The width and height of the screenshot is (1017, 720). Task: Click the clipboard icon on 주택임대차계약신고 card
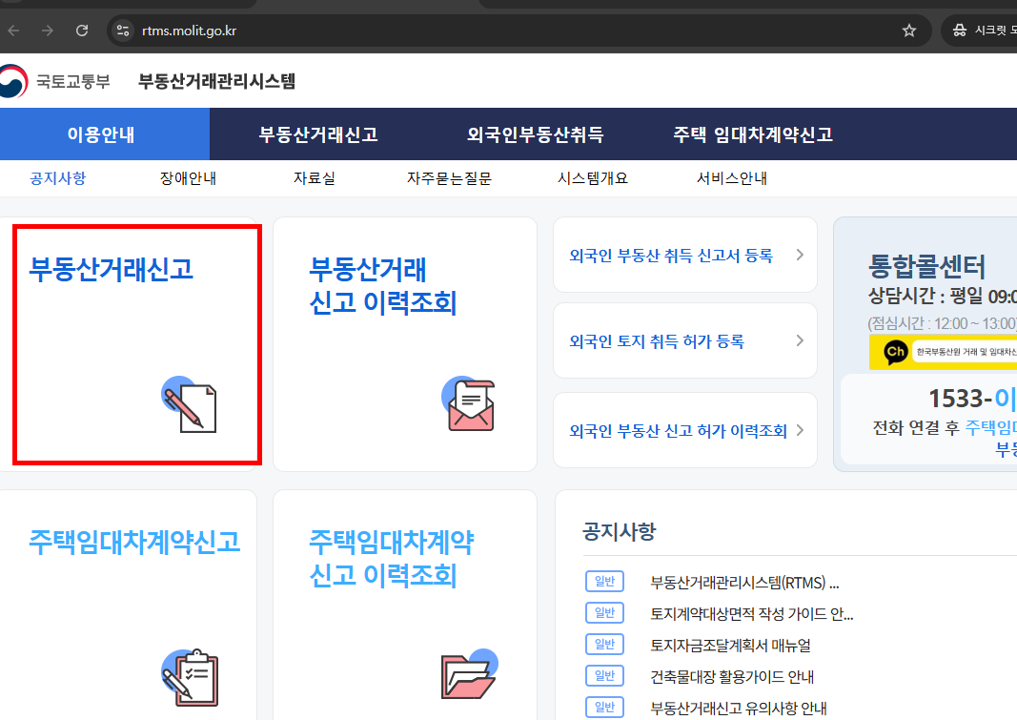point(187,677)
